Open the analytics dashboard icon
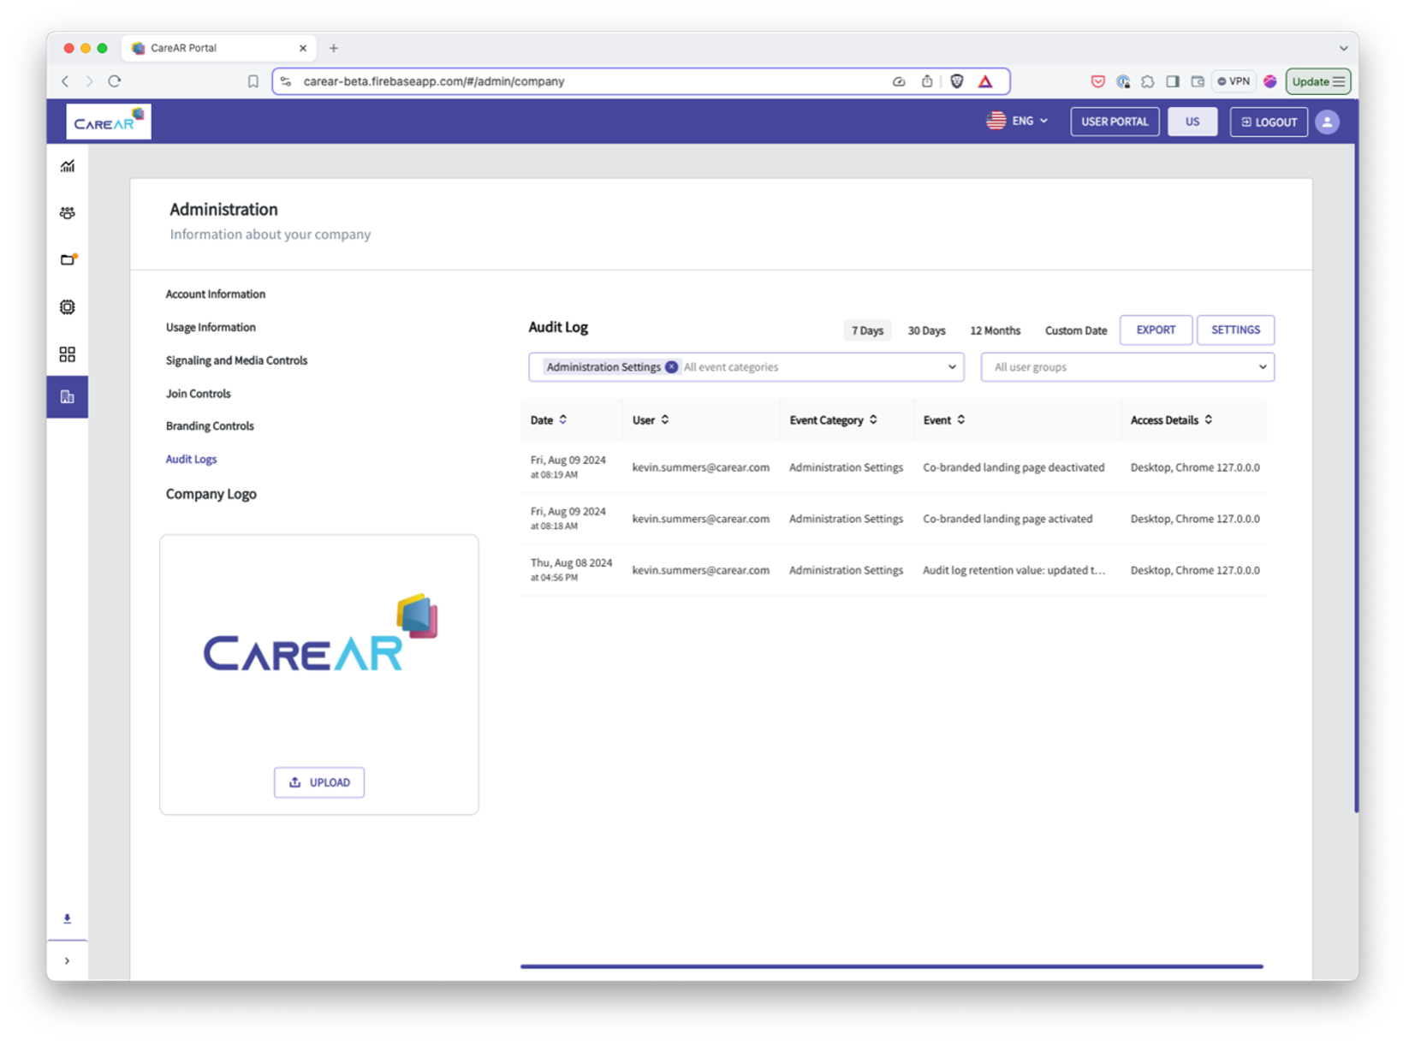The height and width of the screenshot is (1046, 1409). coord(67,165)
